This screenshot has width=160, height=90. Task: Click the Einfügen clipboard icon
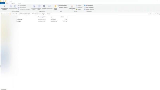tap(15, 6)
